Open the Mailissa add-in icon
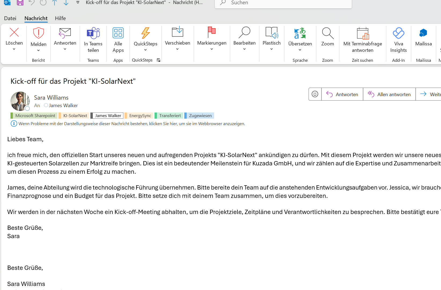 click(423, 33)
